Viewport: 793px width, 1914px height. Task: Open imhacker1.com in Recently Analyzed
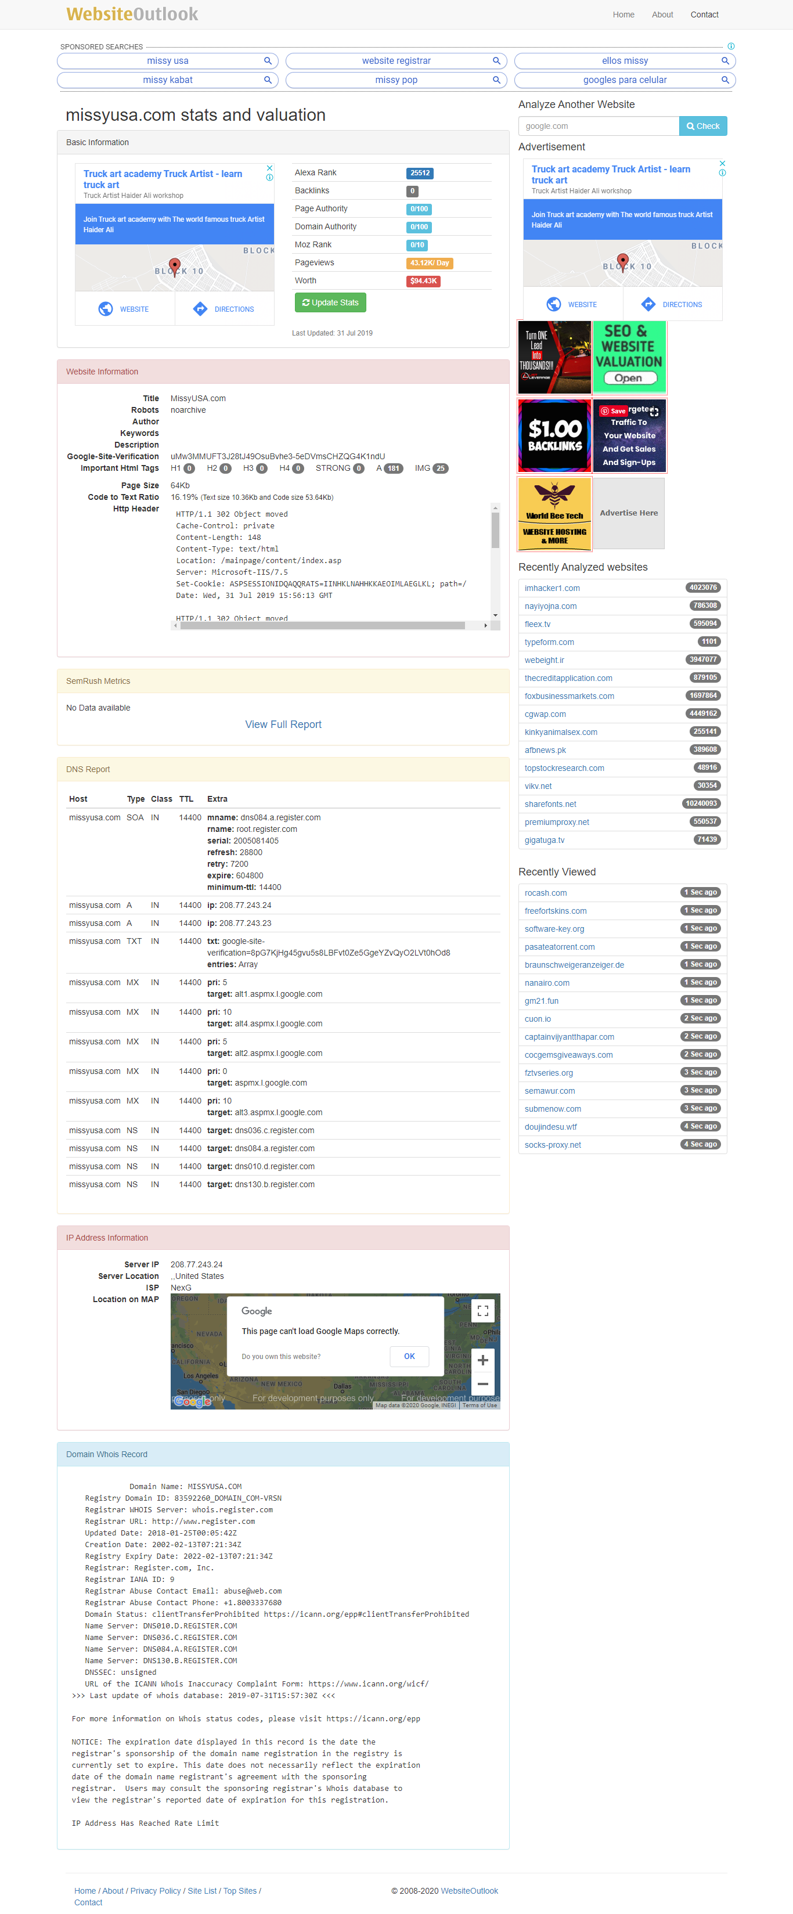[x=552, y=589]
